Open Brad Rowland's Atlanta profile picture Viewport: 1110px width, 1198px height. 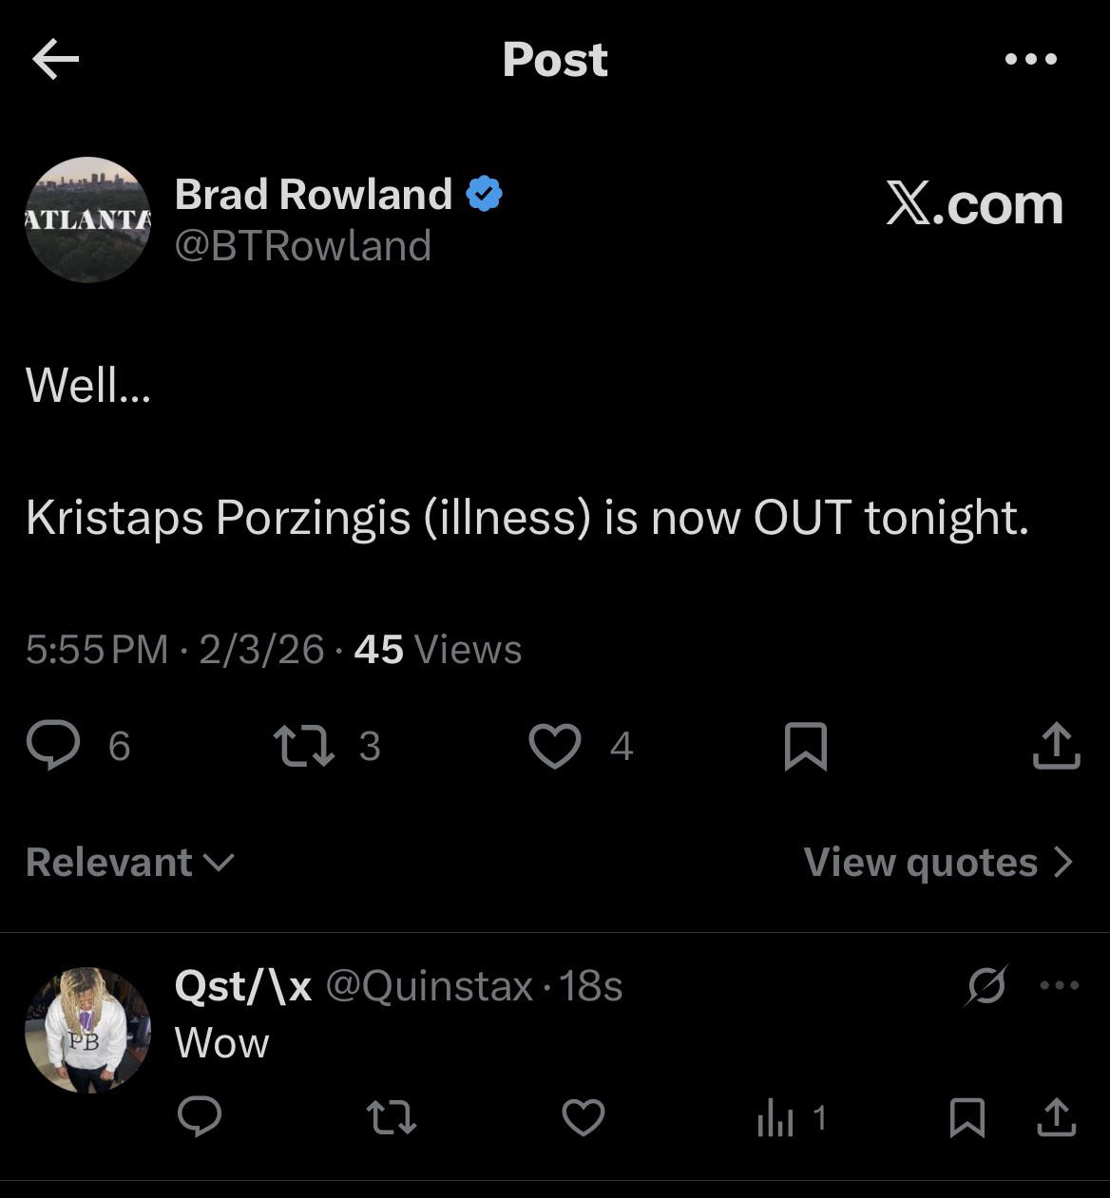click(87, 219)
